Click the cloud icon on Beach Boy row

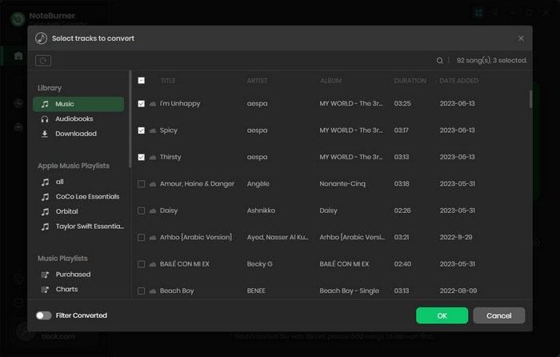click(x=153, y=291)
